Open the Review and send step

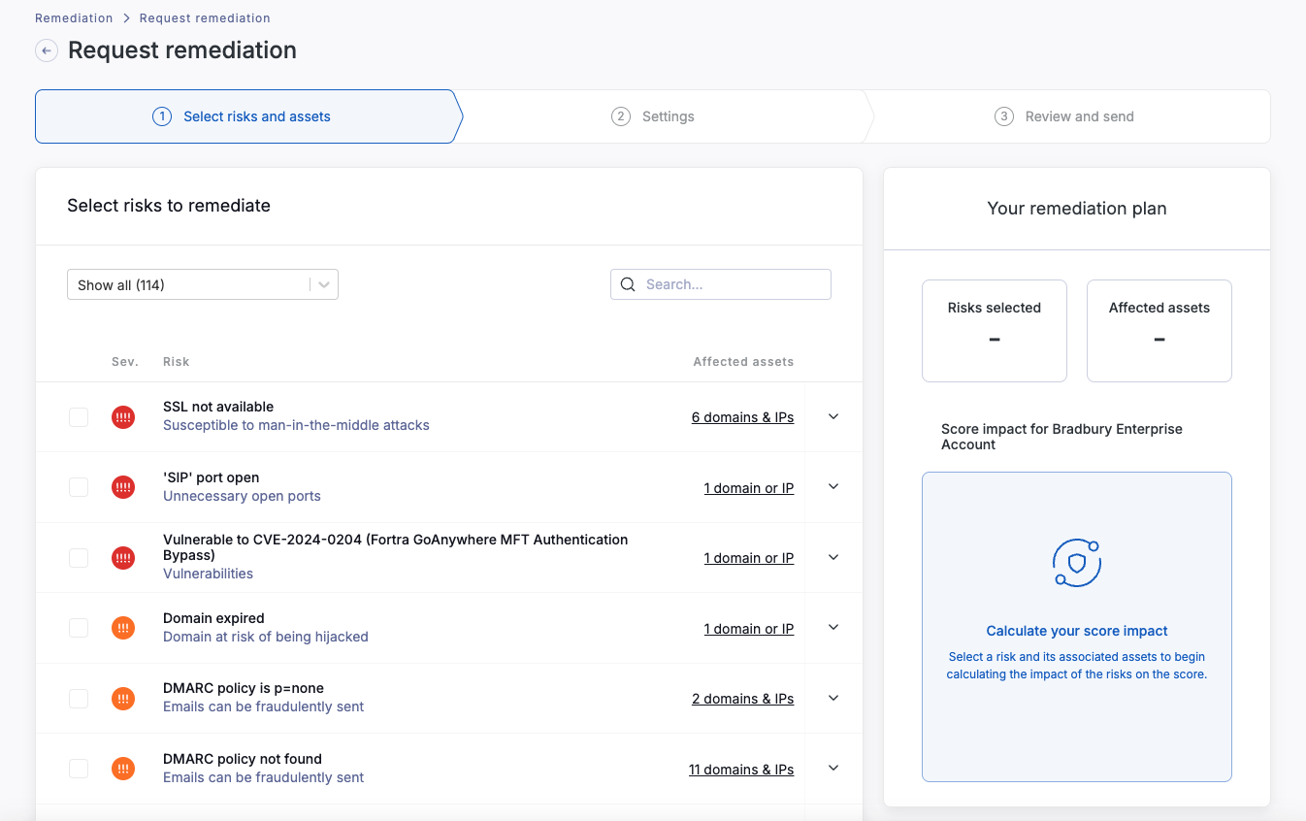(1067, 116)
